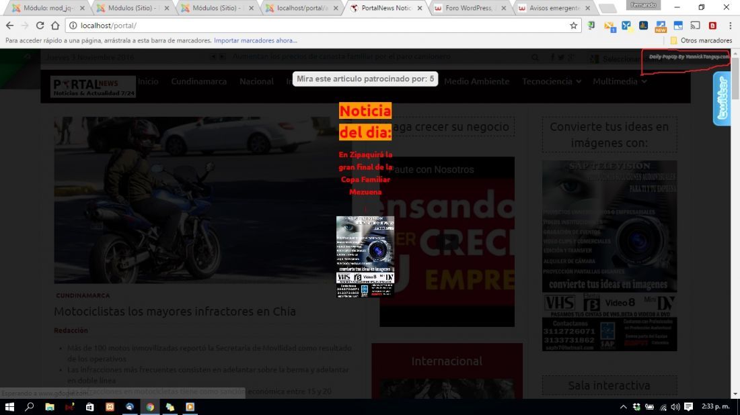Open the browser home page icon
Screen dimensions: 740x415
tap(55, 26)
